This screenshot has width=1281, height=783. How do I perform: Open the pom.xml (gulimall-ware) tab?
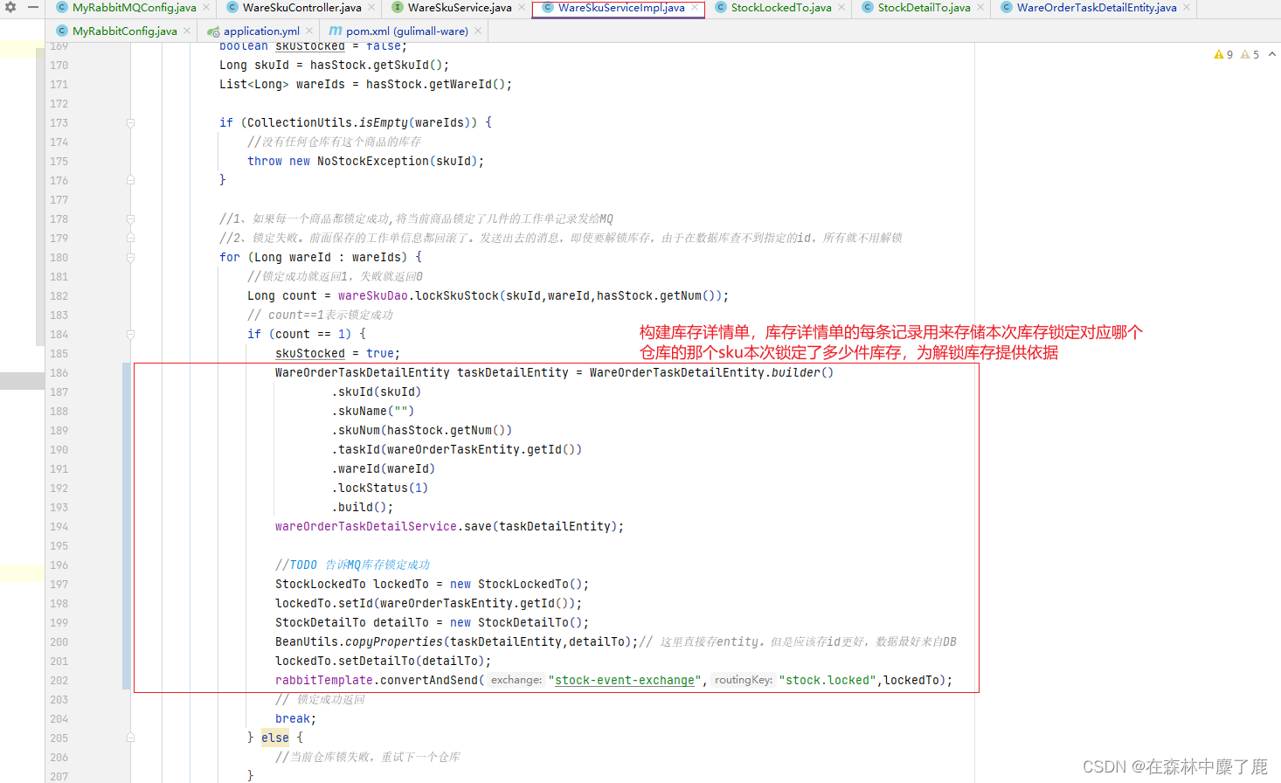[x=407, y=31]
